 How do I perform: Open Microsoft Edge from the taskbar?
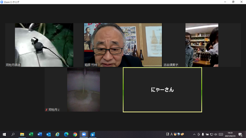coord(66,135)
